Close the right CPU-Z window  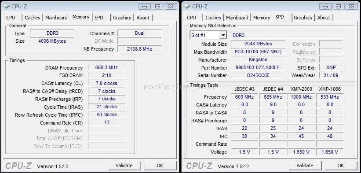click(x=352, y=7)
